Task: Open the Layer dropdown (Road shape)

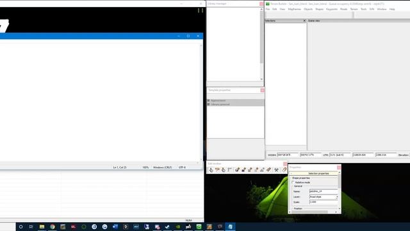Action: click(x=337, y=197)
